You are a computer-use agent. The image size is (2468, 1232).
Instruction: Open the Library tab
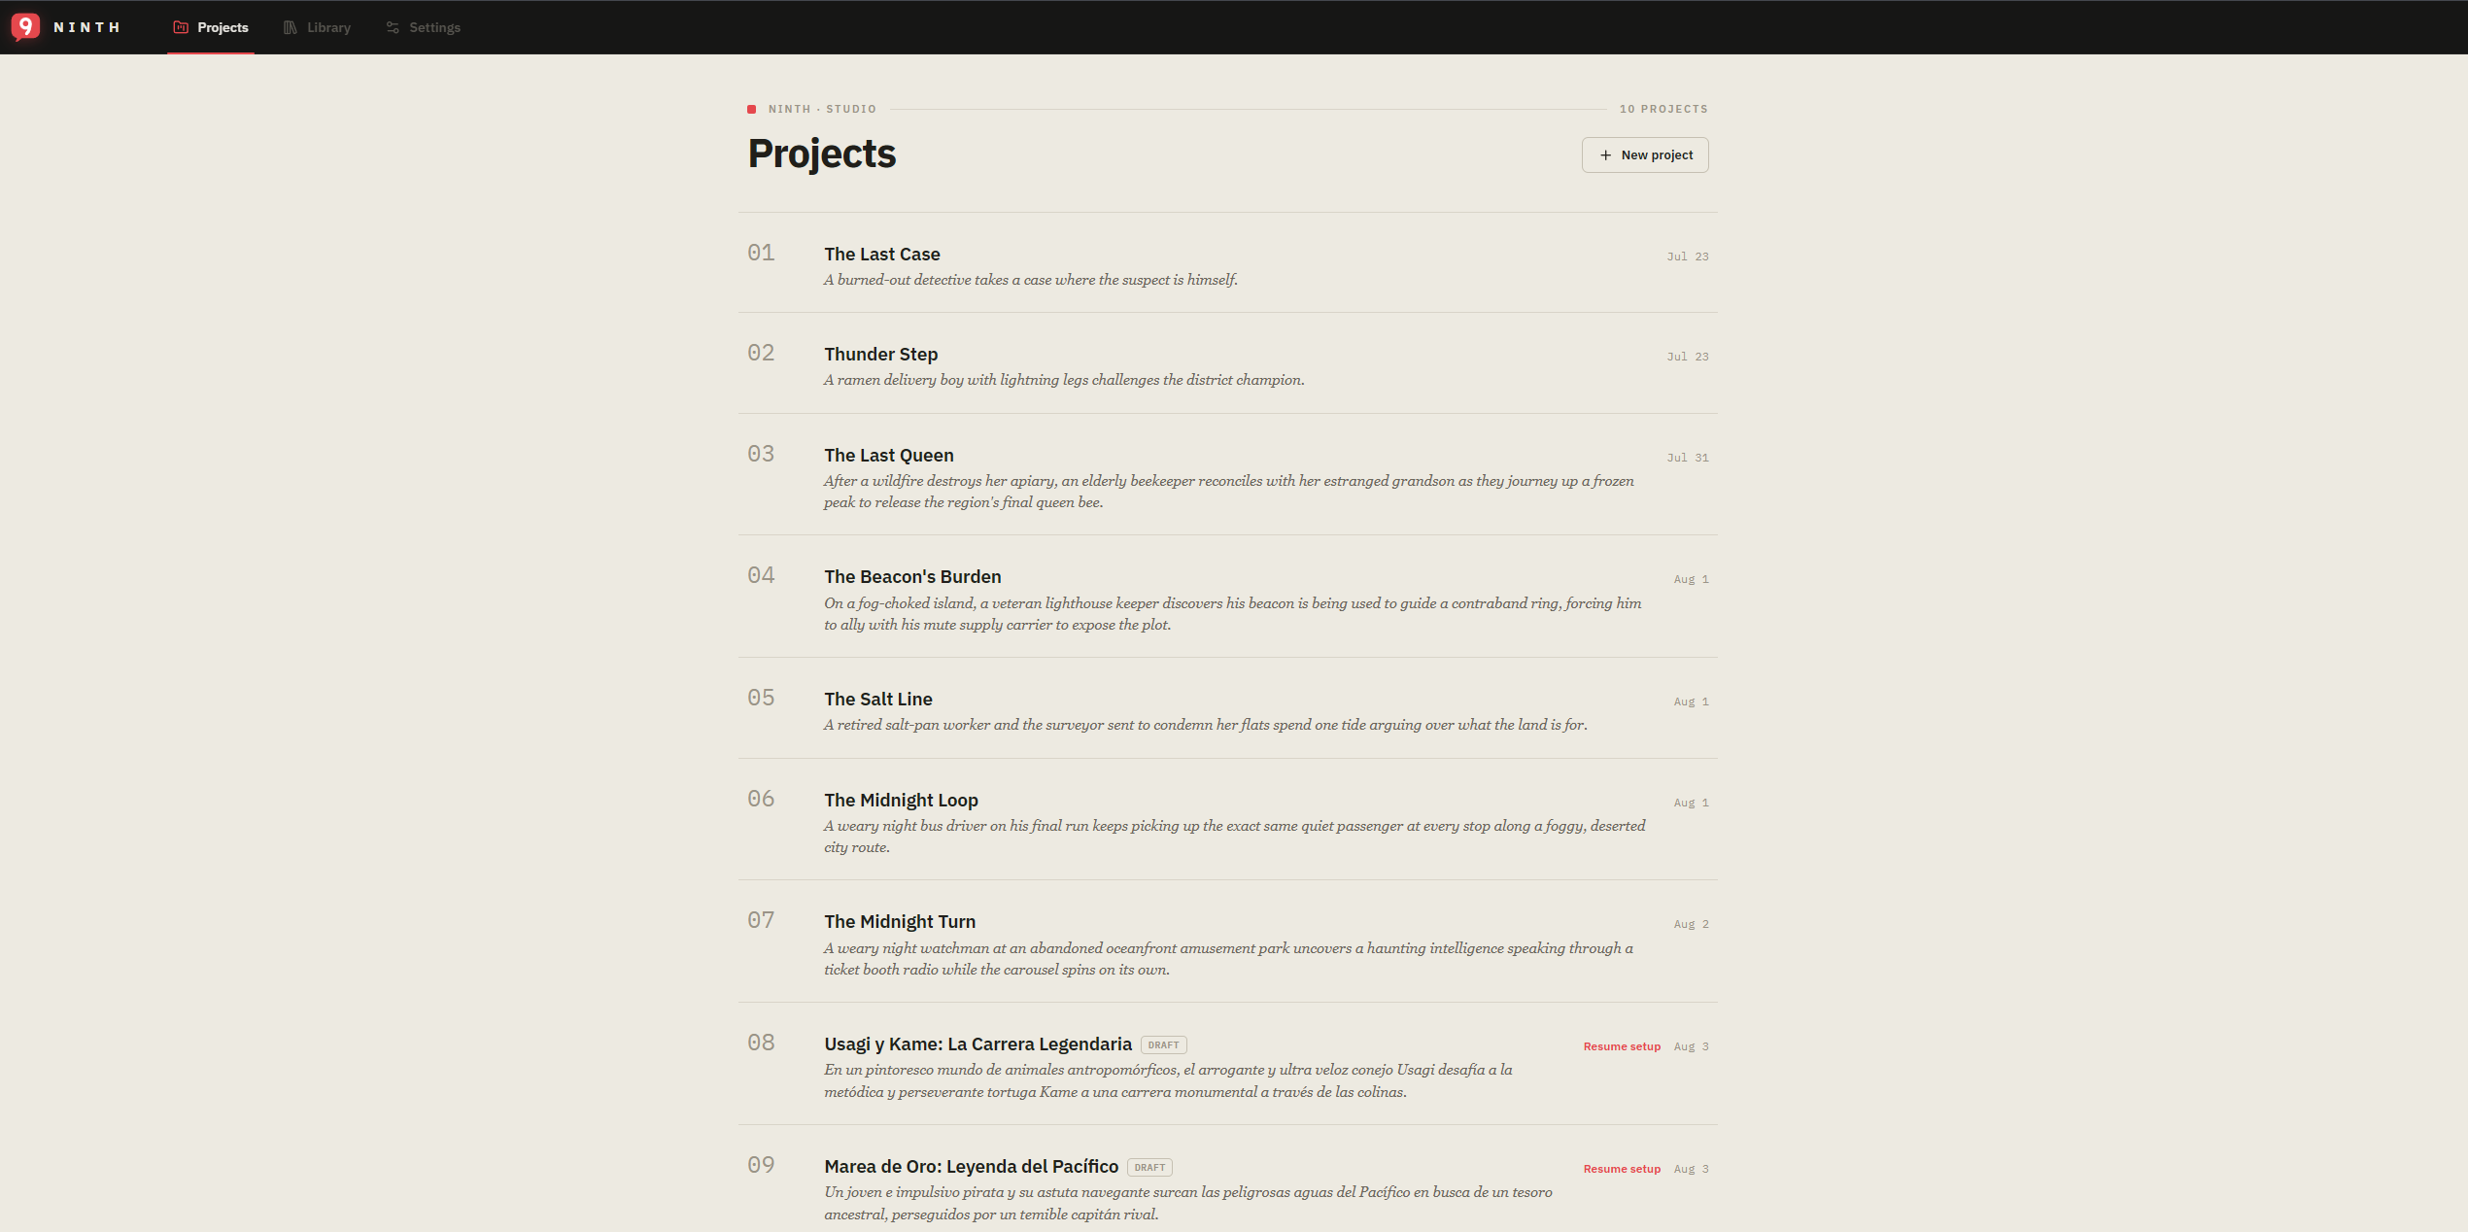[317, 27]
